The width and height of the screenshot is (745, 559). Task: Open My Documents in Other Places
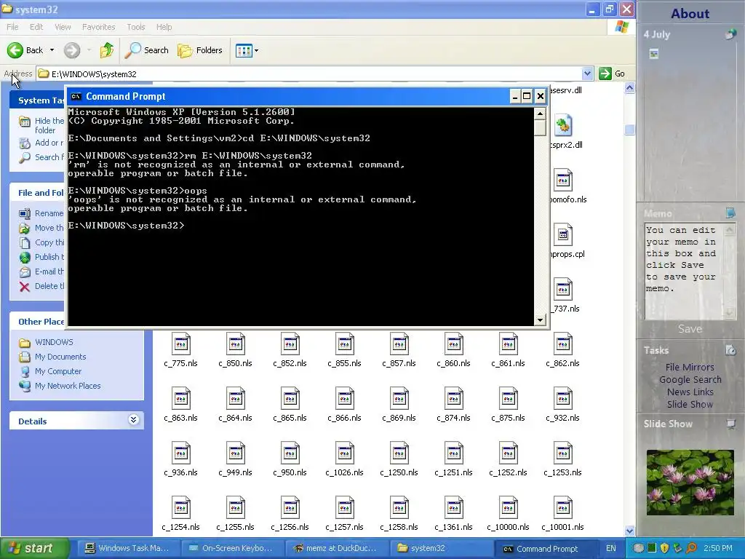coord(60,357)
